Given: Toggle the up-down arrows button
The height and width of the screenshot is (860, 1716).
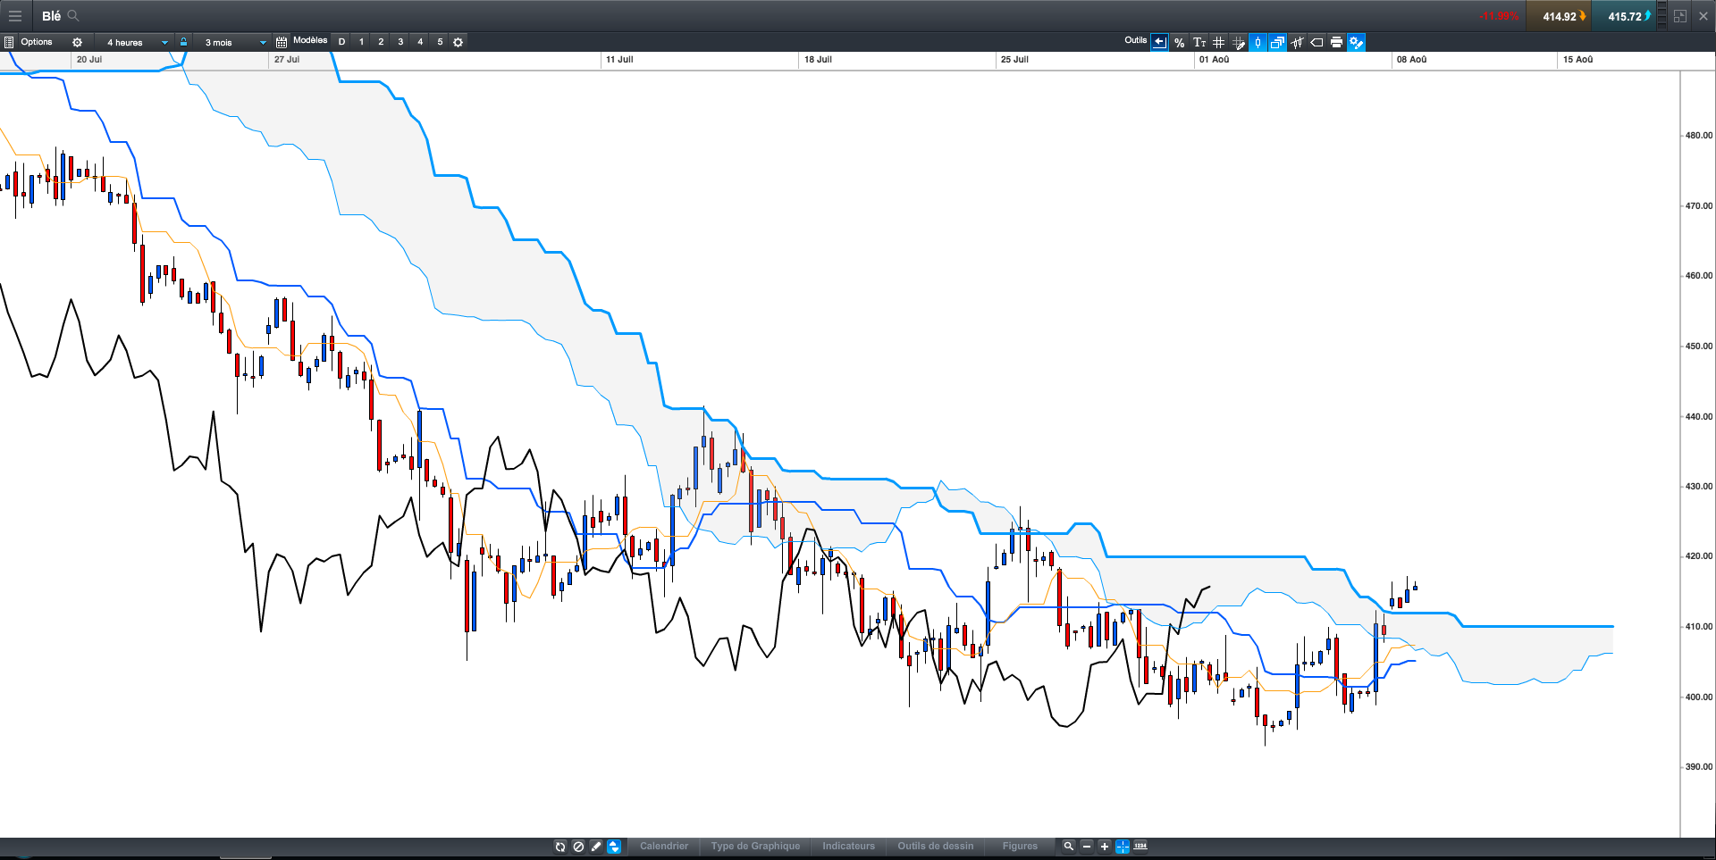Looking at the screenshot, I should click(614, 846).
